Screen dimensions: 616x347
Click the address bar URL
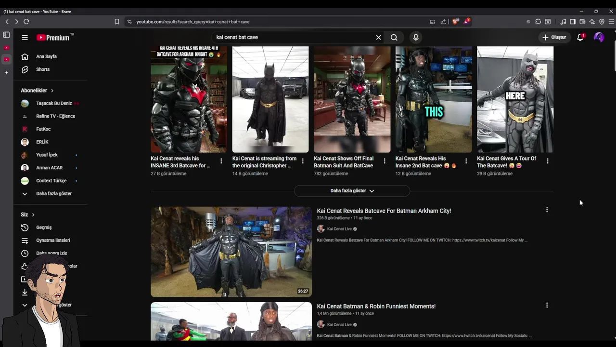tap(192, 22)
